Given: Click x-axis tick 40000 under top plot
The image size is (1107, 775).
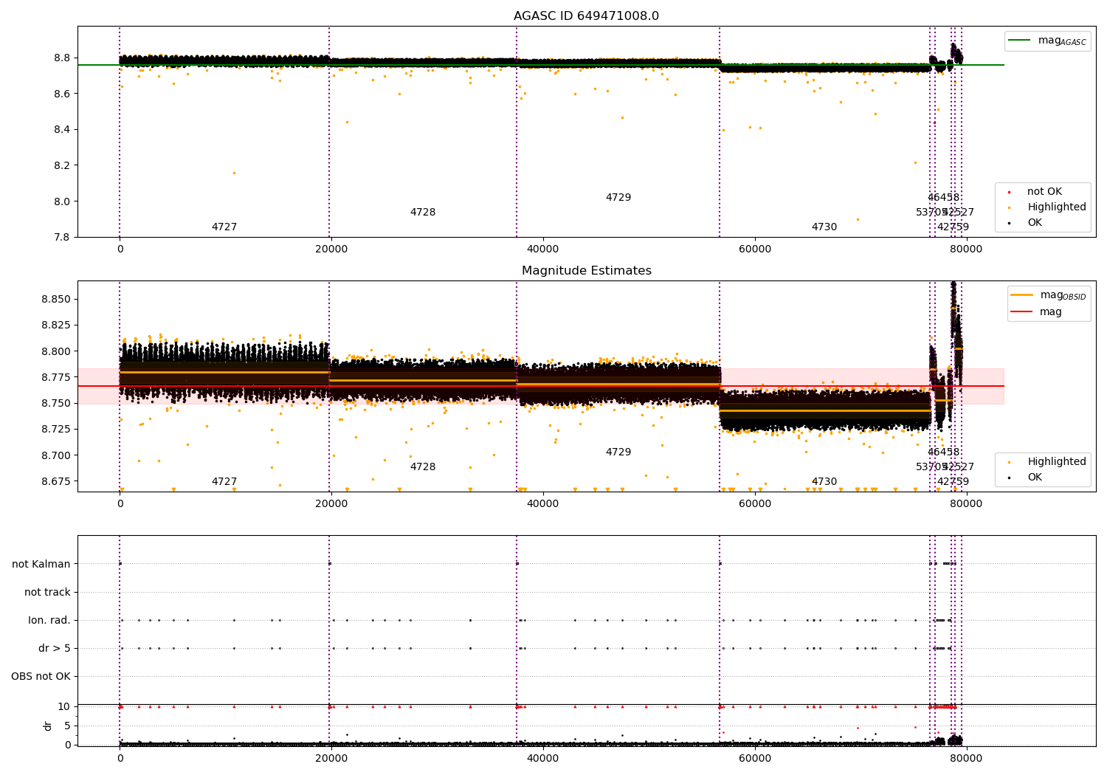Looking at the screenshot, I should pyautogui.click(x=543, y=249).
